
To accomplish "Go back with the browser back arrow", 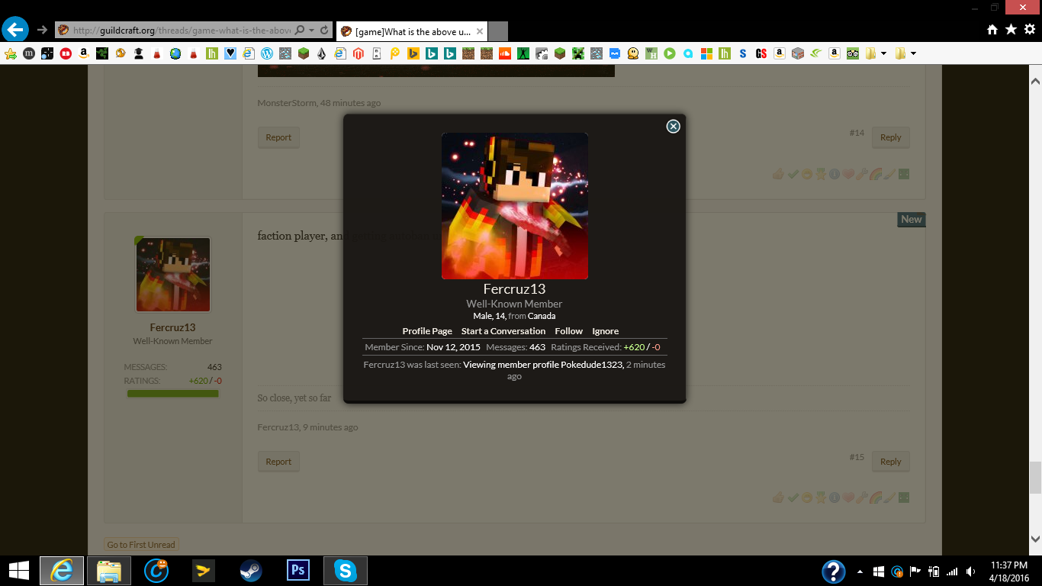I will point(15,30).
